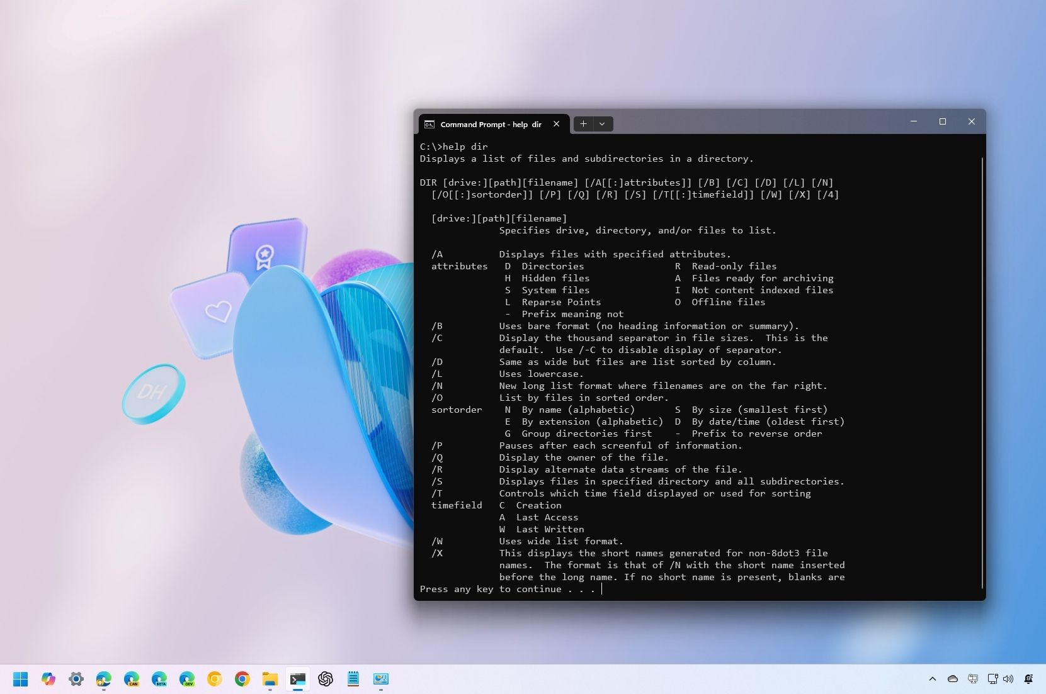
Task: Mute audio via the speaker tray icon
Action: 1008,679
